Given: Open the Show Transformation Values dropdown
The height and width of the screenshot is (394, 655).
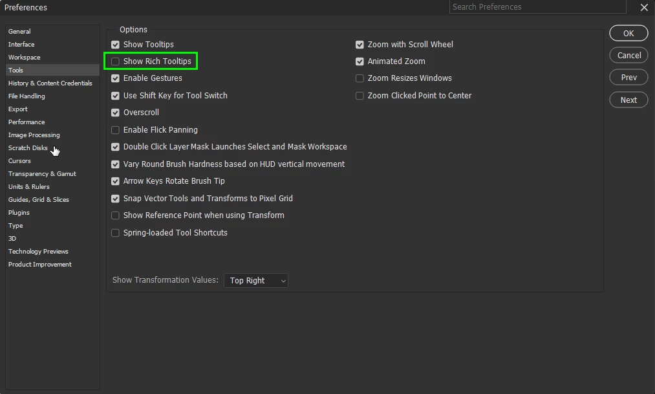Looking at the screenshot, I should pos(256,280).
